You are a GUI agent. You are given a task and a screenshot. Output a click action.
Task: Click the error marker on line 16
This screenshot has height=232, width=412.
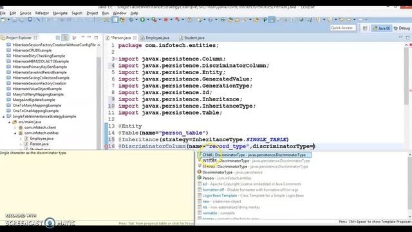[106, 146]
